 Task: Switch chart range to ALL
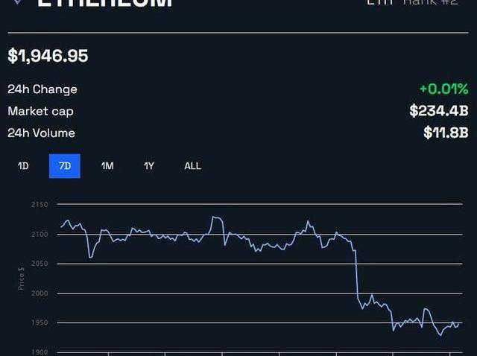coord(192,166)
